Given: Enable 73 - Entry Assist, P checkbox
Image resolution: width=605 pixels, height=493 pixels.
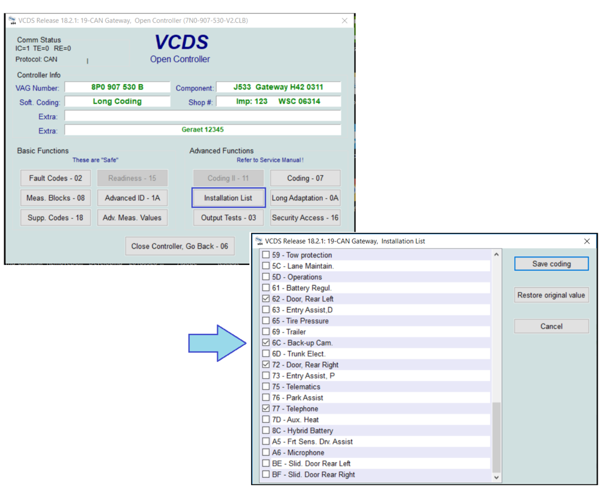Looking at the screenshot, I should [x=266, y=376].
